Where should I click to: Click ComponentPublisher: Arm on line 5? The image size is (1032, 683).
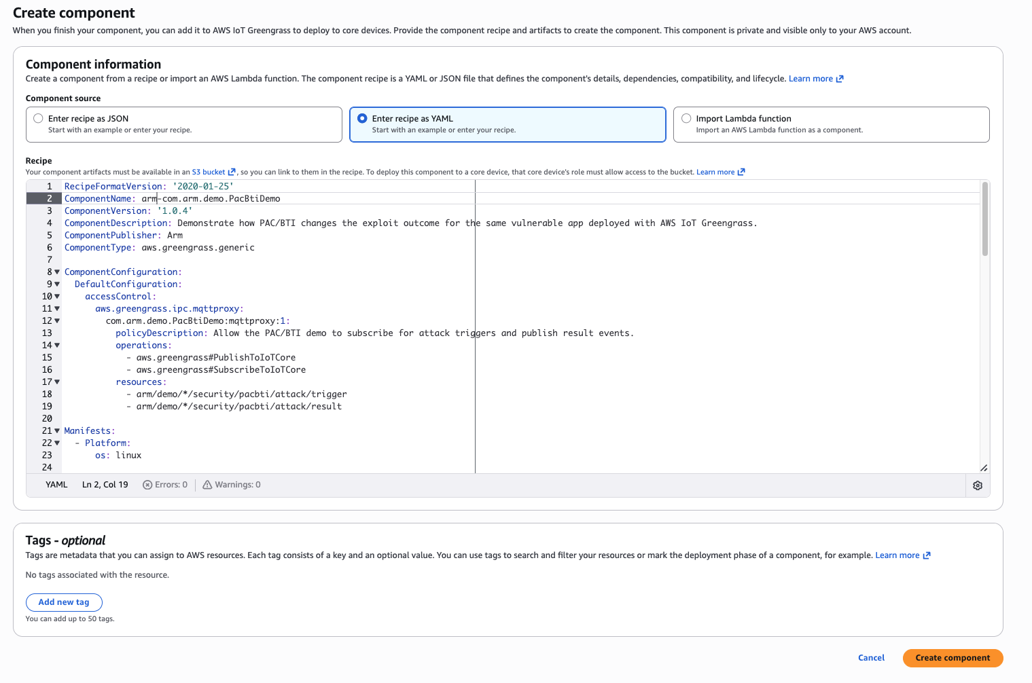(124, 236)
